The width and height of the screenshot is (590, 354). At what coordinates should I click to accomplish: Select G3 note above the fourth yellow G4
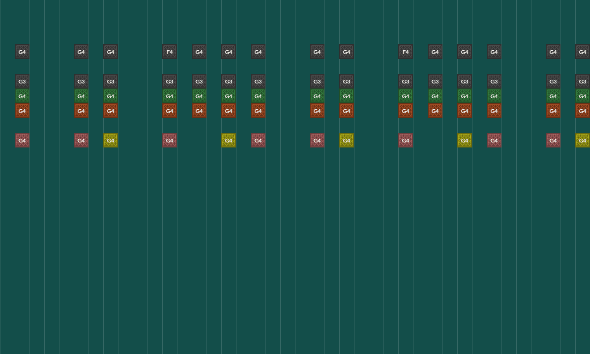pyautogui.click(x=465, y=81)
